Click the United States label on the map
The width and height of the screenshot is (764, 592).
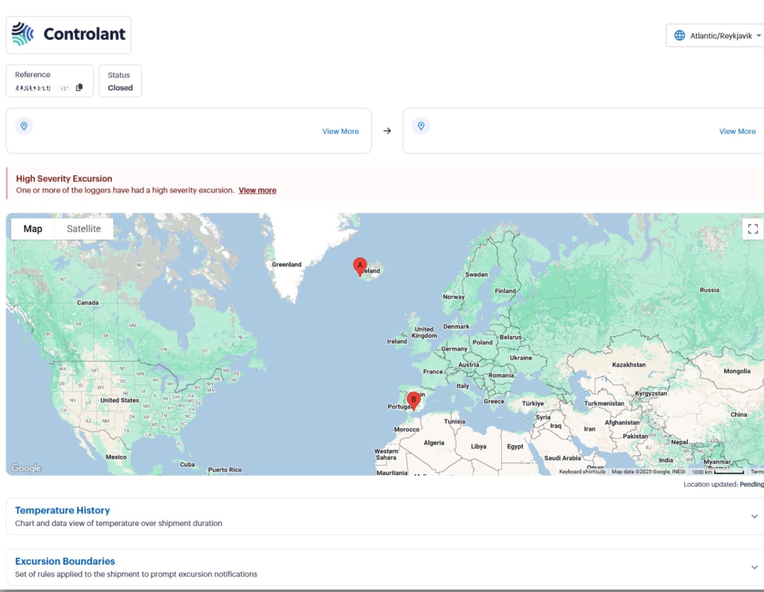[x=120, y=400]
